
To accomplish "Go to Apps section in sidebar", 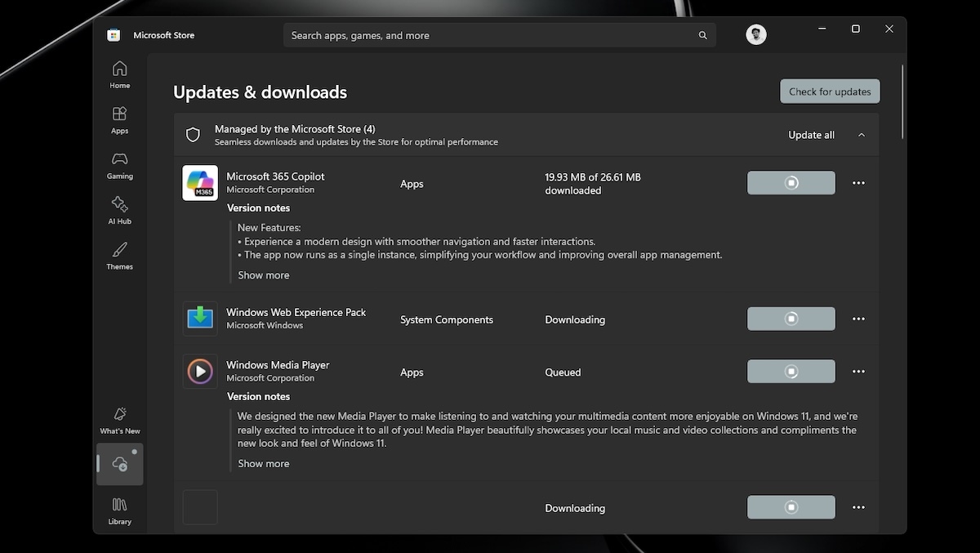I will [119, 120].
